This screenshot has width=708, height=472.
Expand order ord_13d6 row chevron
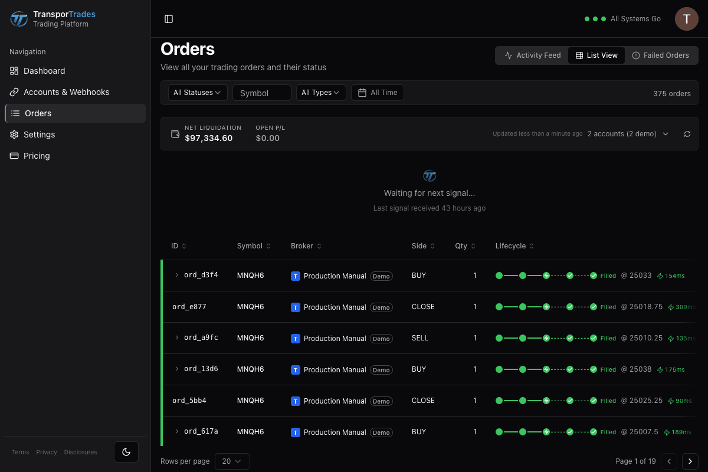point(176,369)
